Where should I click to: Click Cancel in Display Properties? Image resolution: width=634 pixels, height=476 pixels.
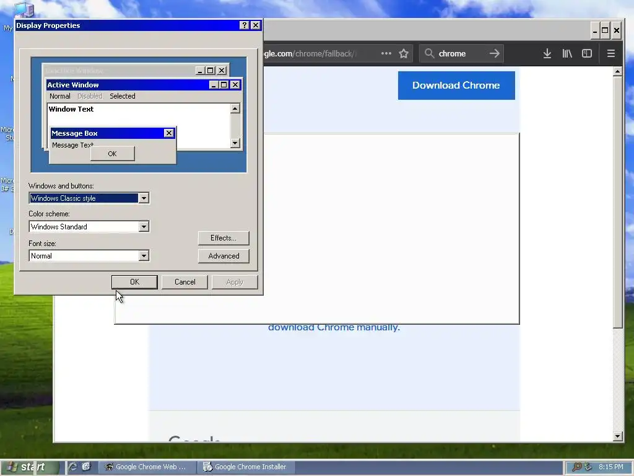(x=185, y=282)
